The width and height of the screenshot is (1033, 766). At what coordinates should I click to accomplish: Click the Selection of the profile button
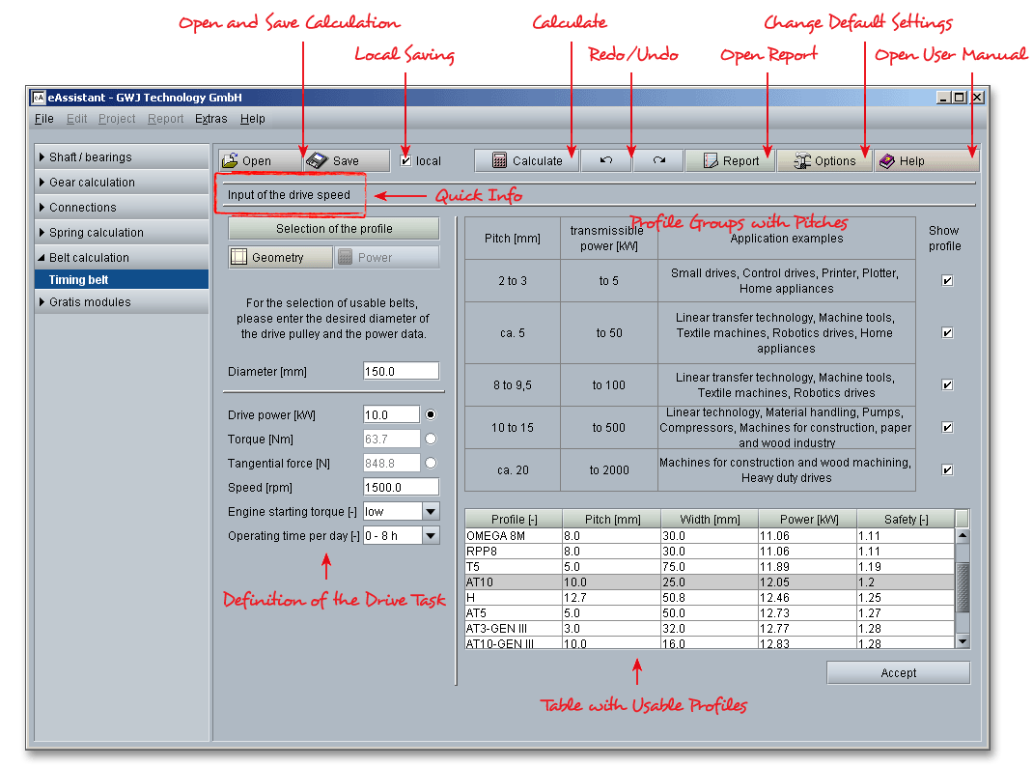334,229
